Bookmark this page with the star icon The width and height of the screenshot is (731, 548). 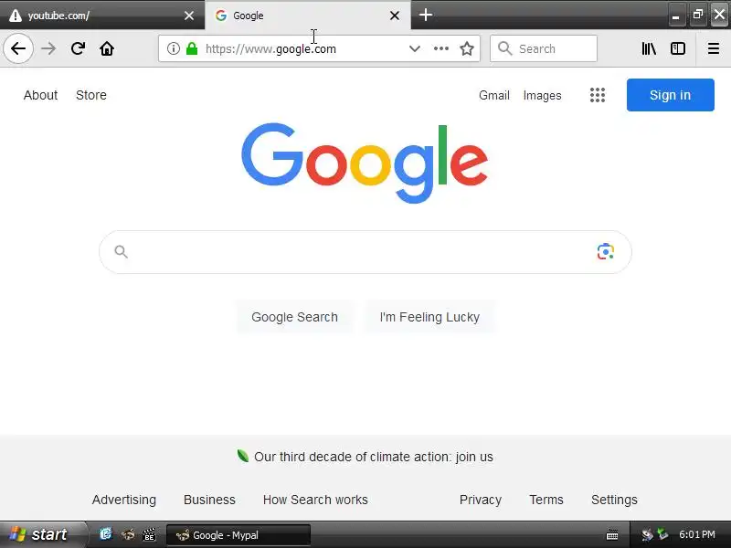tap(467, 48)
